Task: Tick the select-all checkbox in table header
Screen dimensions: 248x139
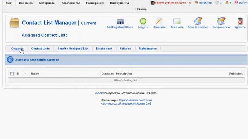Action: pyautogui.click(x=12, y=74)
